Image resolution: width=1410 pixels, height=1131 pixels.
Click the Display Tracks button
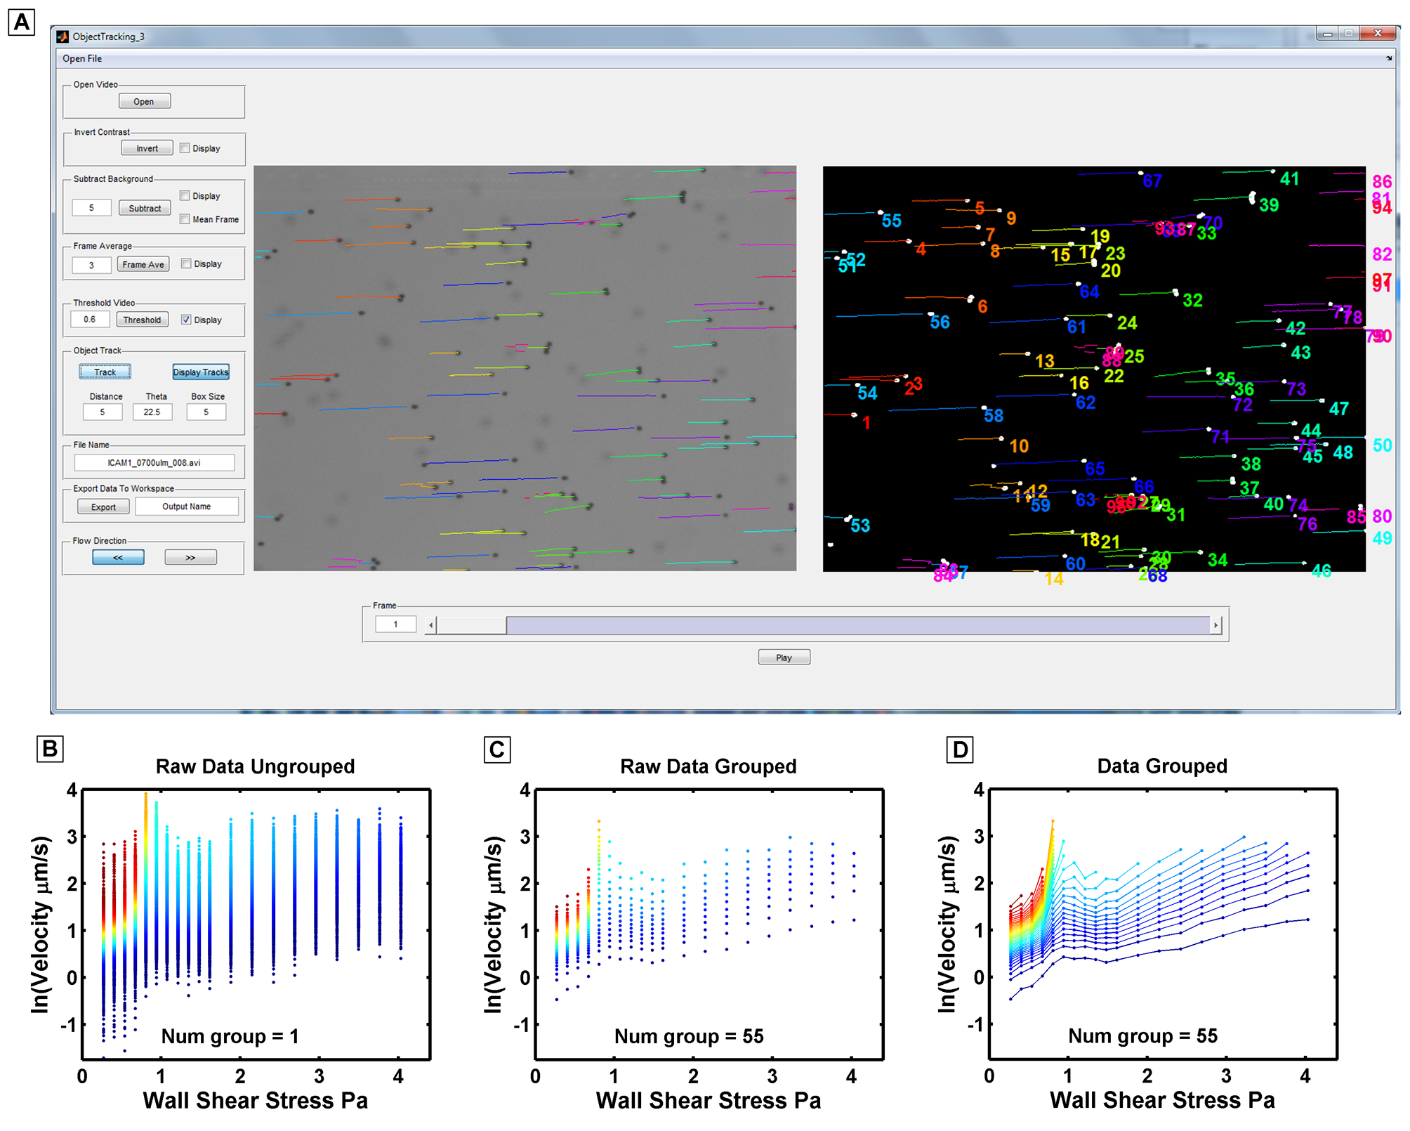[201, 372]
